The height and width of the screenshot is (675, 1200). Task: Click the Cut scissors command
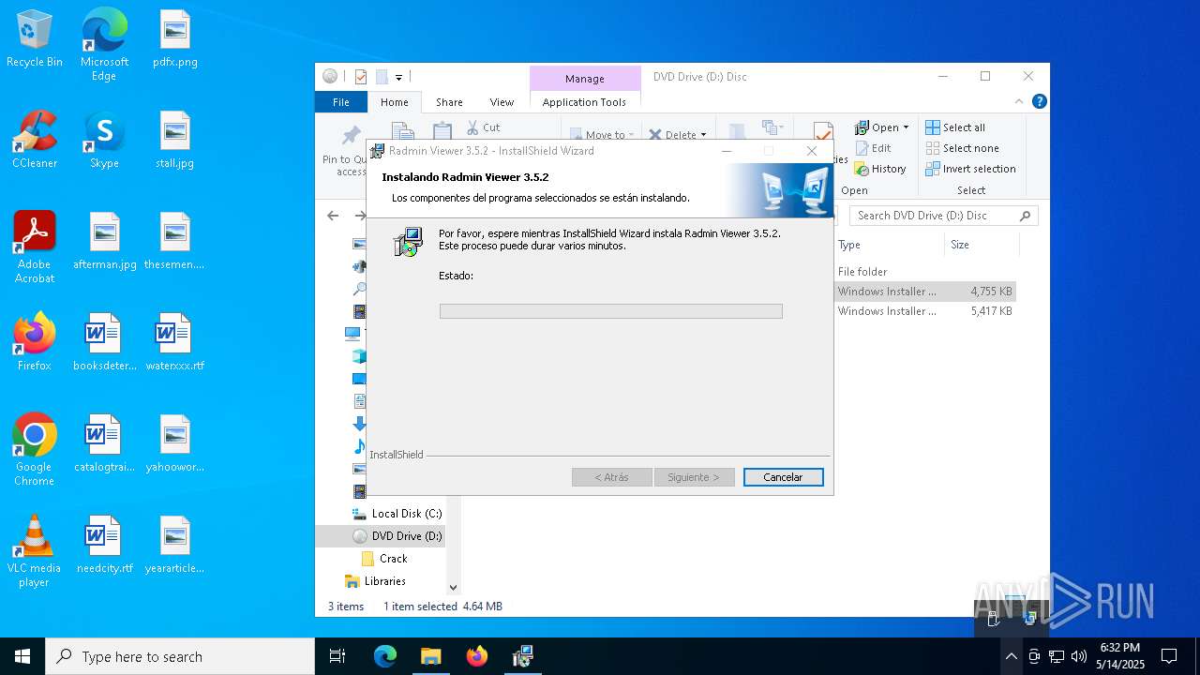(484, 127)
